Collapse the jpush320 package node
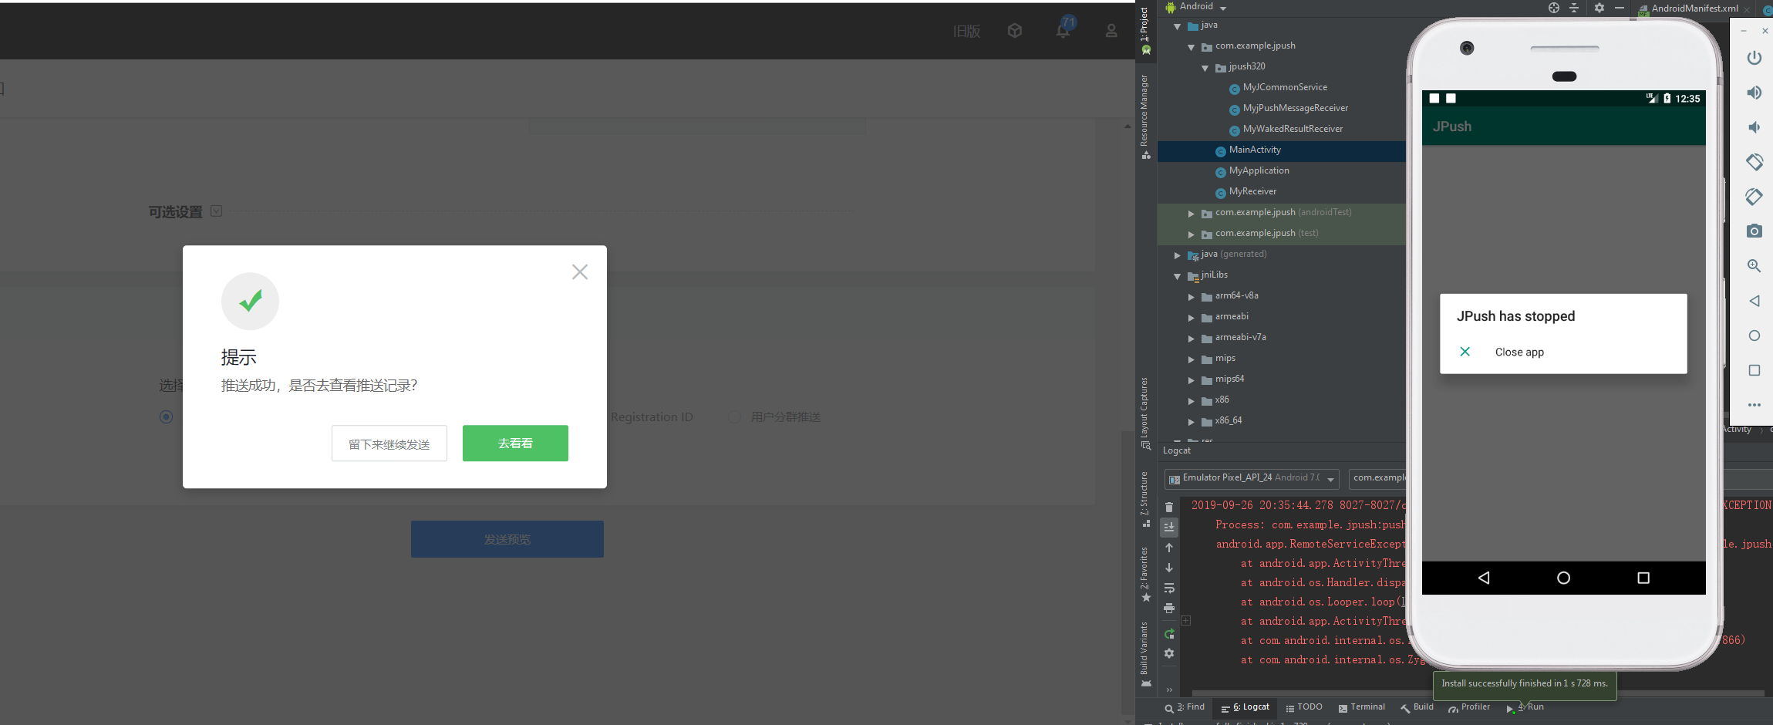This screenshot has height=725, width=1773. click(1205, 68)
